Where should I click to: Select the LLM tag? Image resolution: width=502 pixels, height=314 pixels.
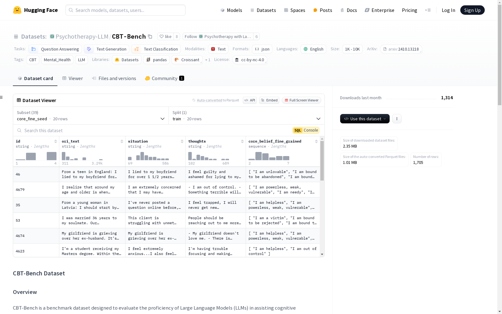pos(82,60)
